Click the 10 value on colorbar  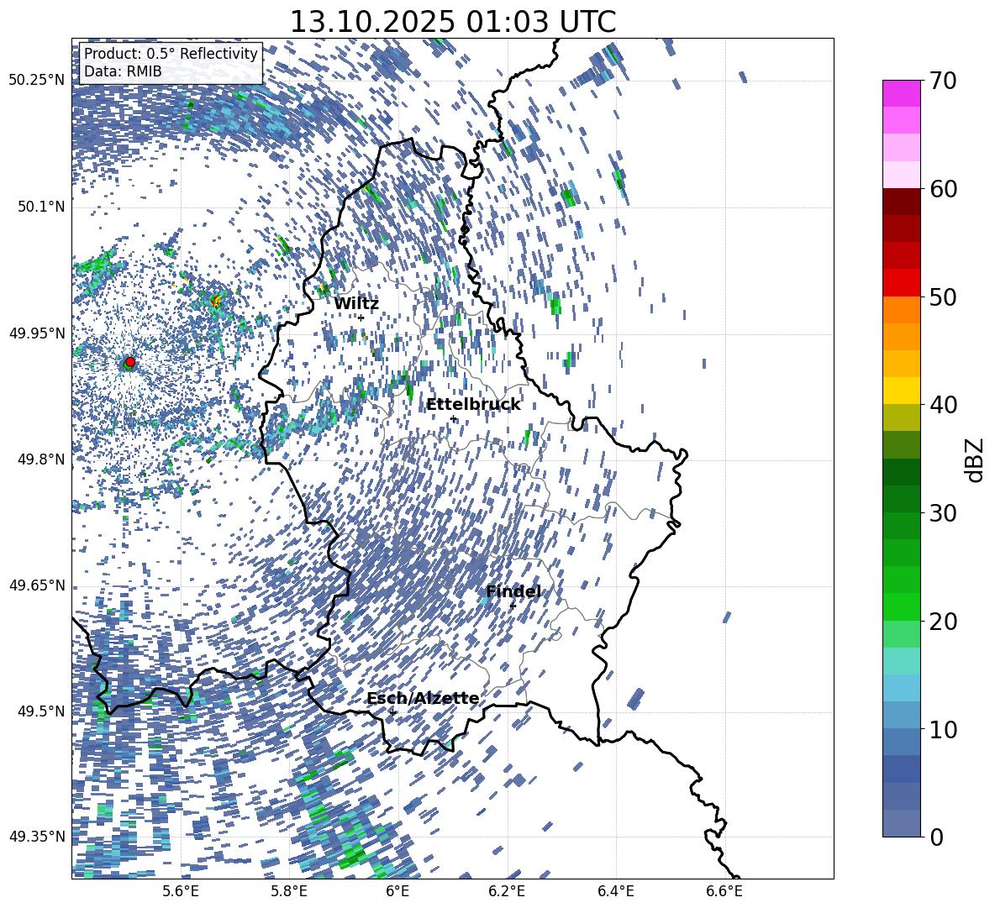(943, 729)
